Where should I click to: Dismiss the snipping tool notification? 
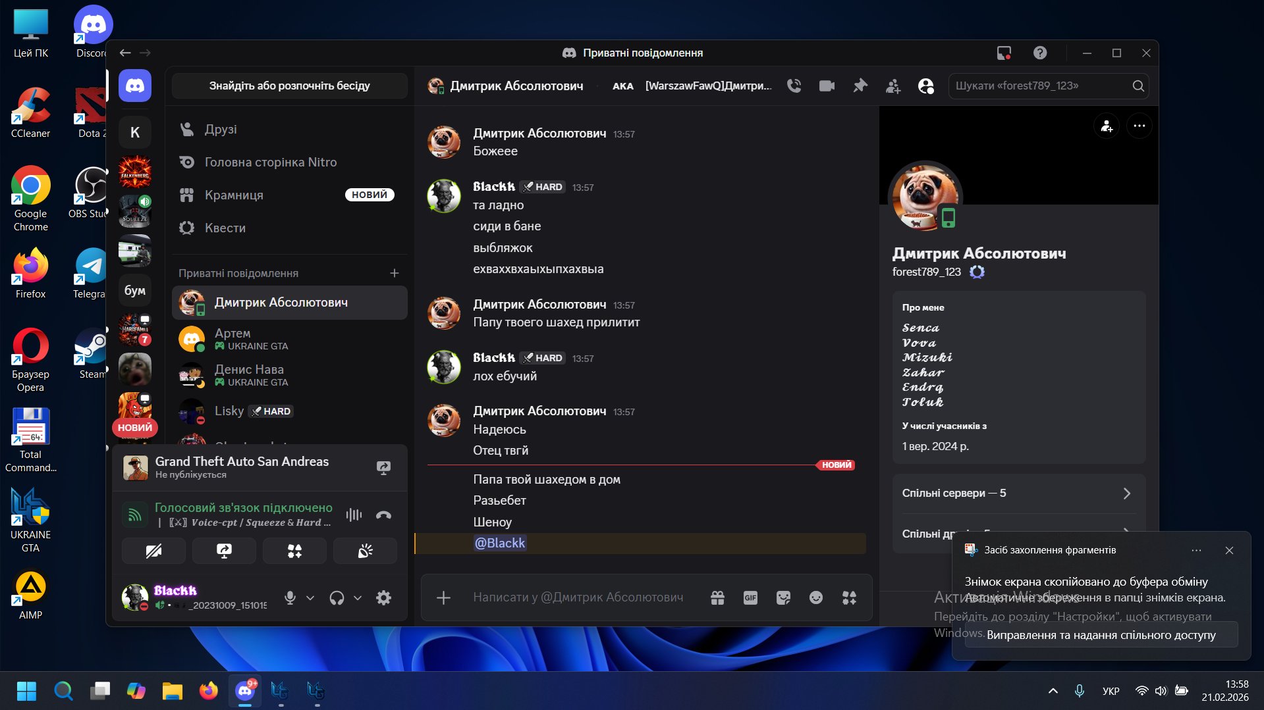1229,550
